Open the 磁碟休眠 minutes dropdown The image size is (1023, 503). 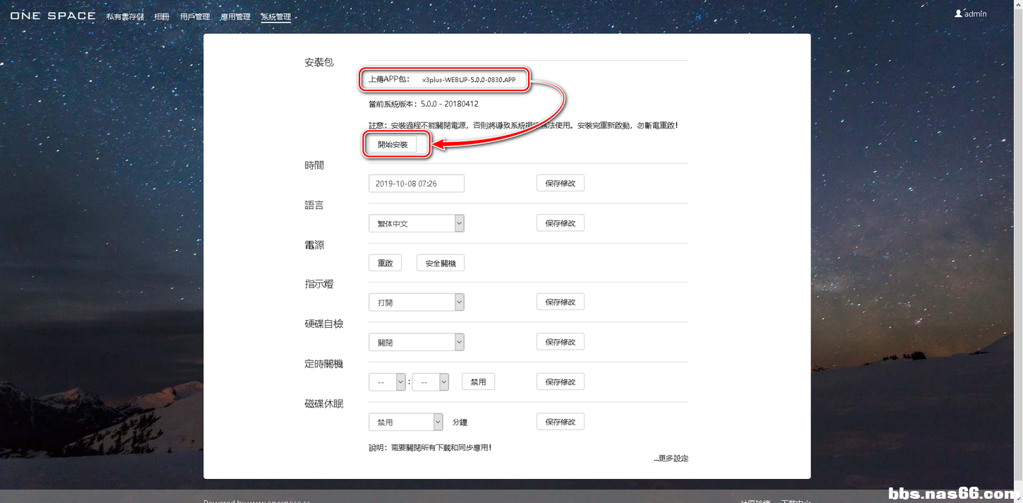405,422
